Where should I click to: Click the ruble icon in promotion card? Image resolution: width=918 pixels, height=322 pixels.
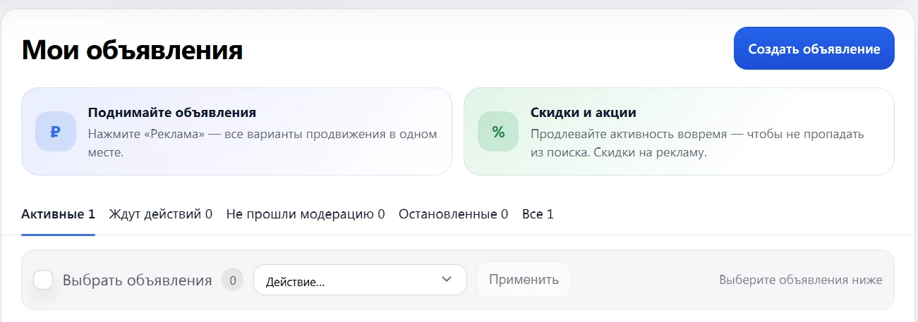(56, 131)
